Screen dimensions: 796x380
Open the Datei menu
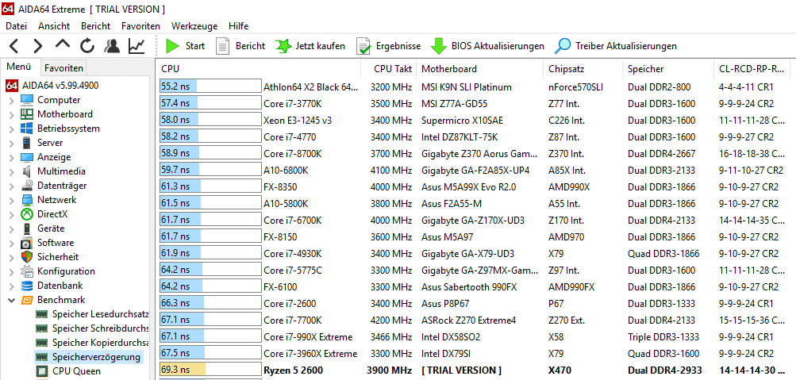[16, 26]
